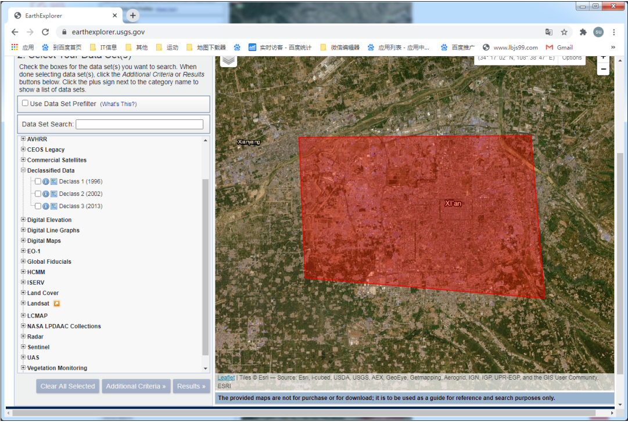Open the browser extensions puzzle icon
The width and height of the screenshot is (628, 422).
(583, 32)
